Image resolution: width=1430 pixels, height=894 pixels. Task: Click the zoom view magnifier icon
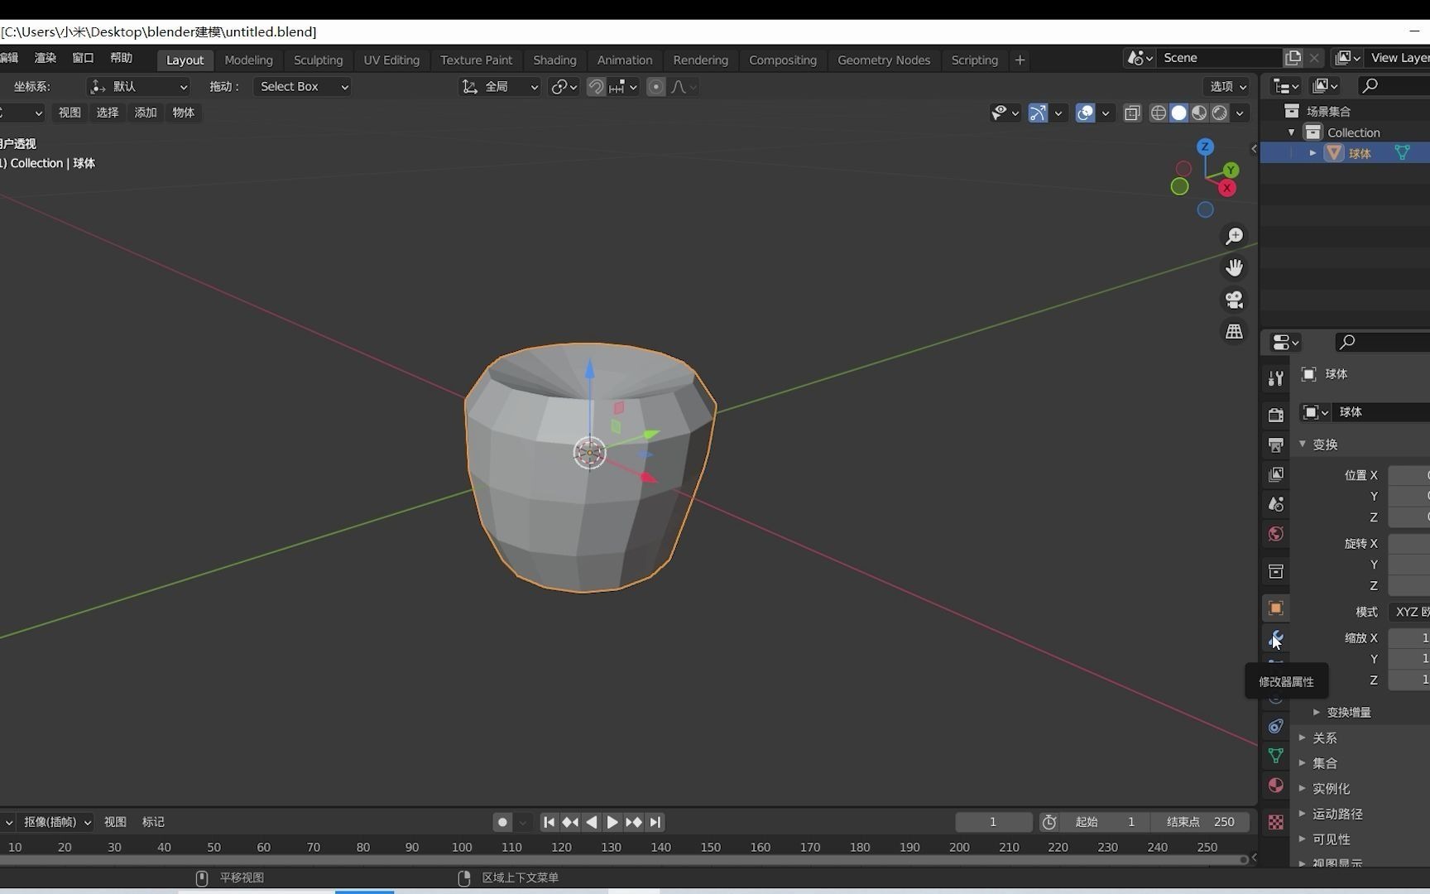tap(1234, 236)
